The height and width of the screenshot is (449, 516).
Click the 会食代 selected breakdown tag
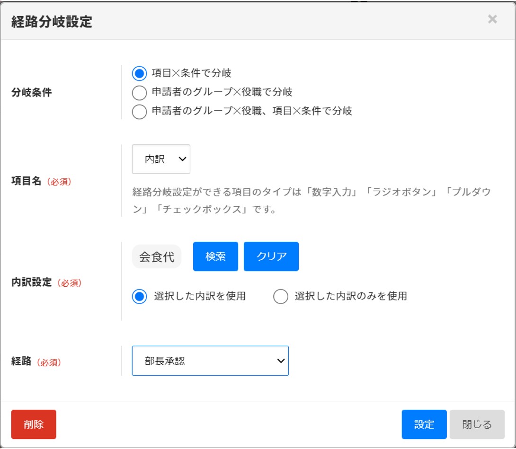tap(156, 257)
